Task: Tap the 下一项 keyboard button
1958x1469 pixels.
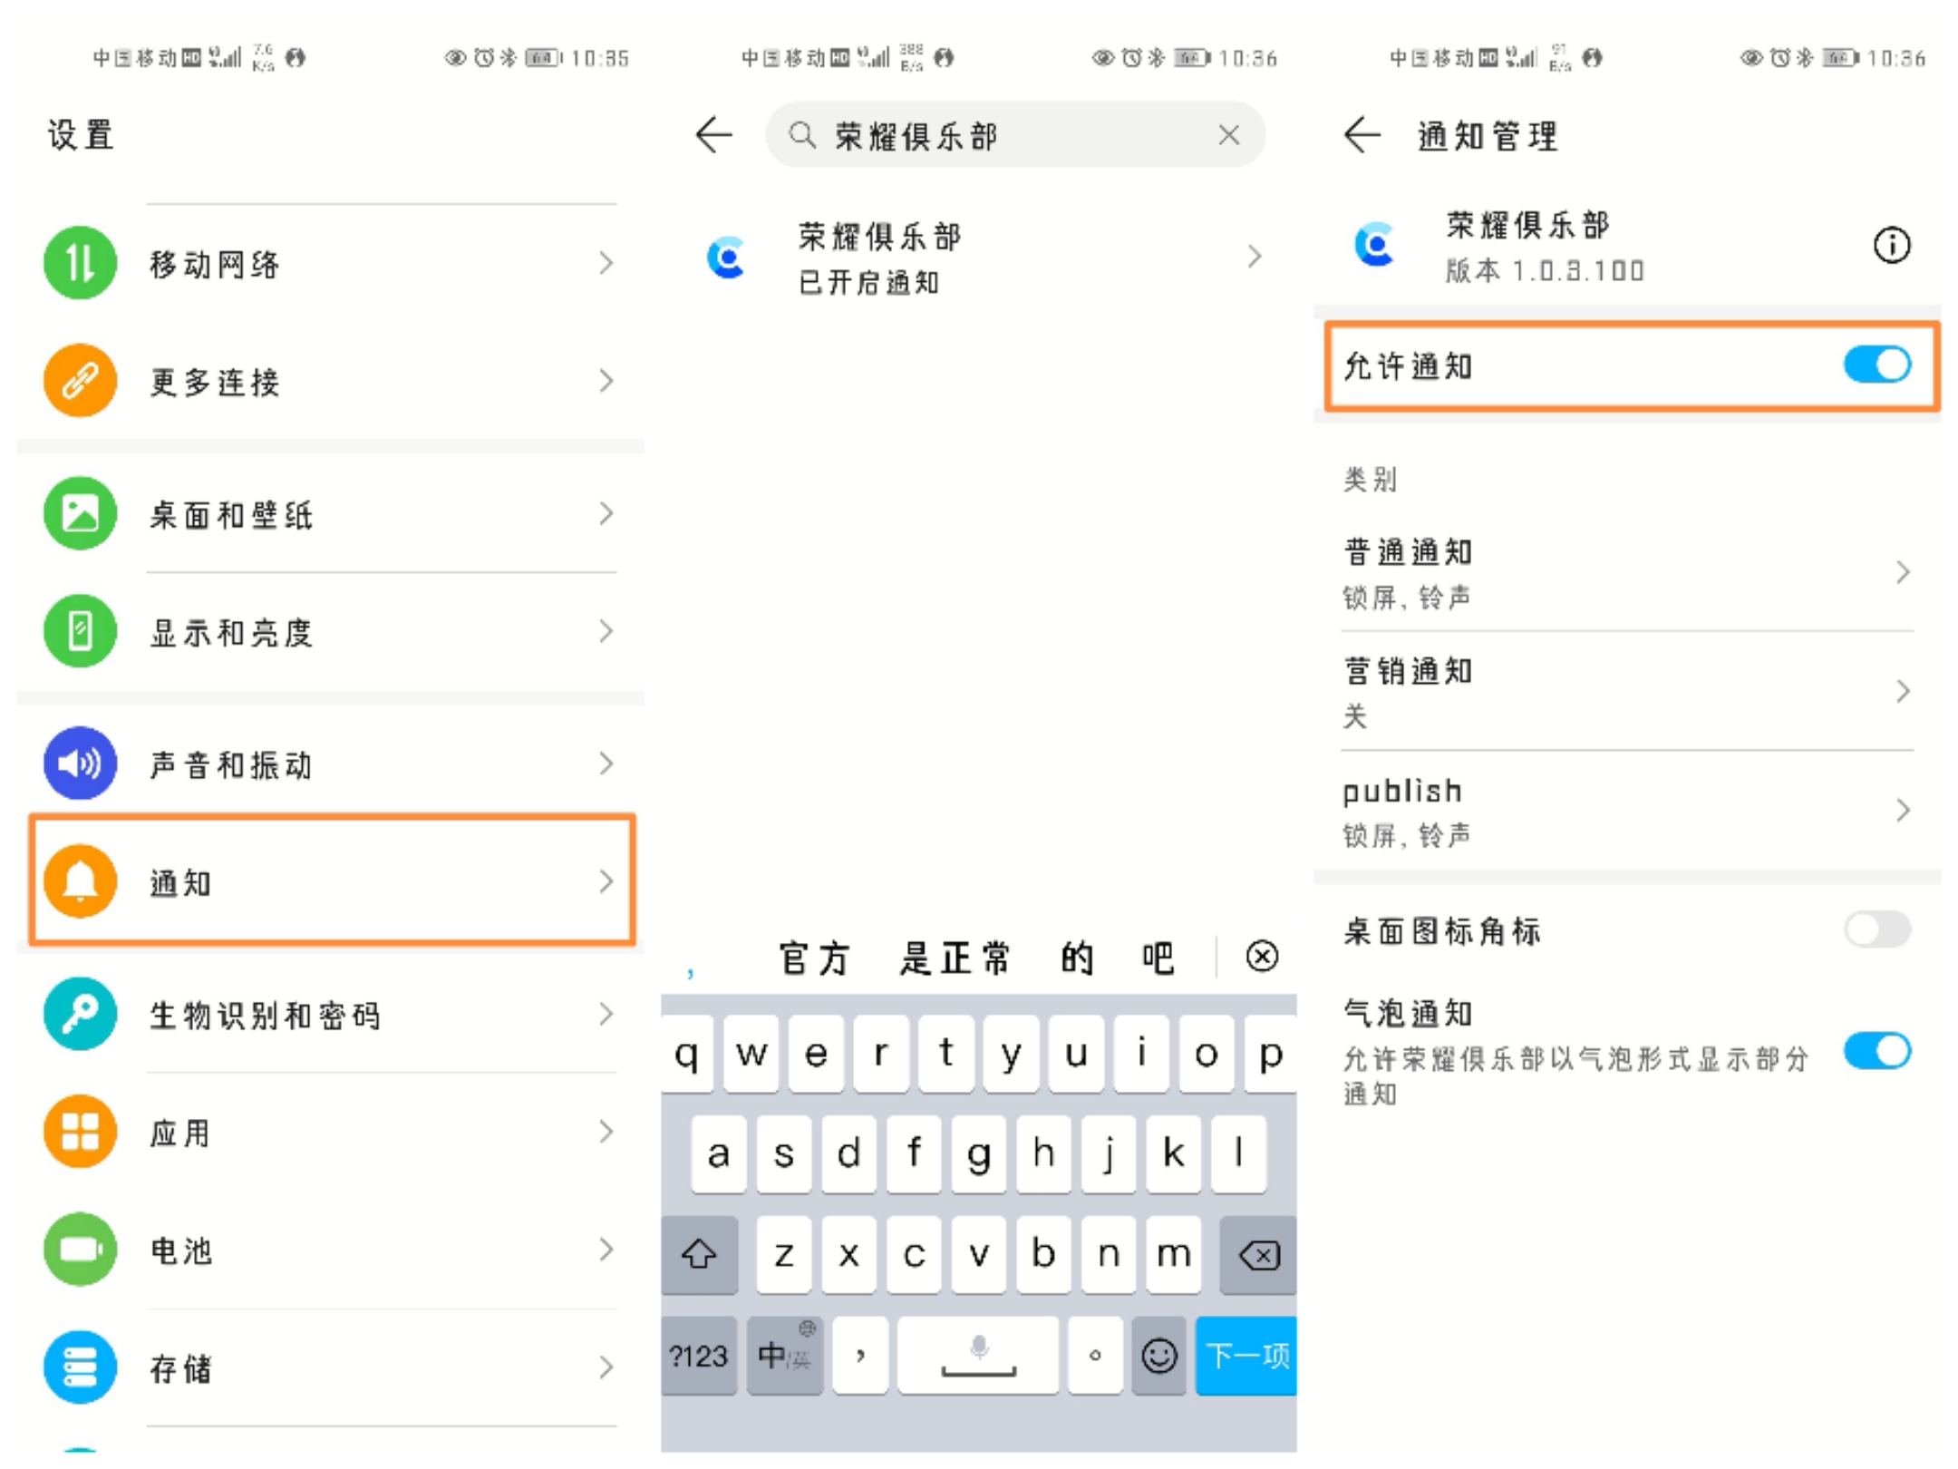Action: click(1246, 1356)
